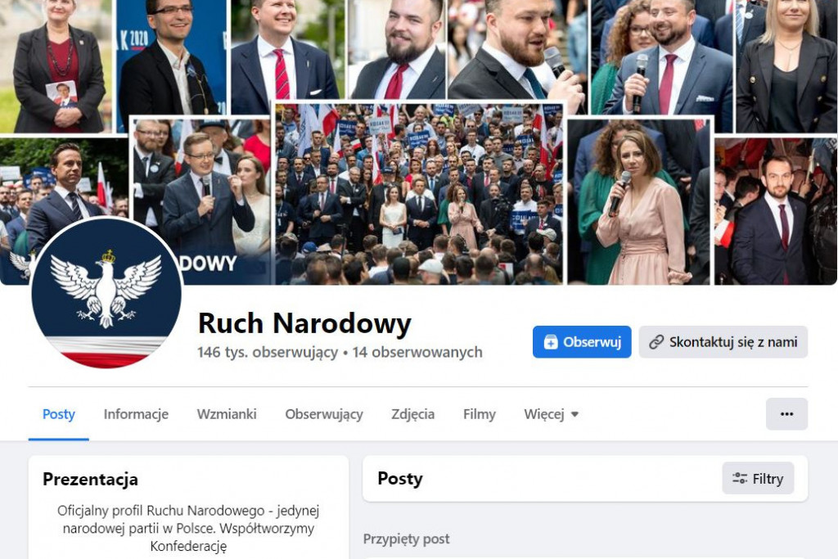Open the Wzmianki tab
This screenshot has height=559, width=838.
click(x=227, y=414)
